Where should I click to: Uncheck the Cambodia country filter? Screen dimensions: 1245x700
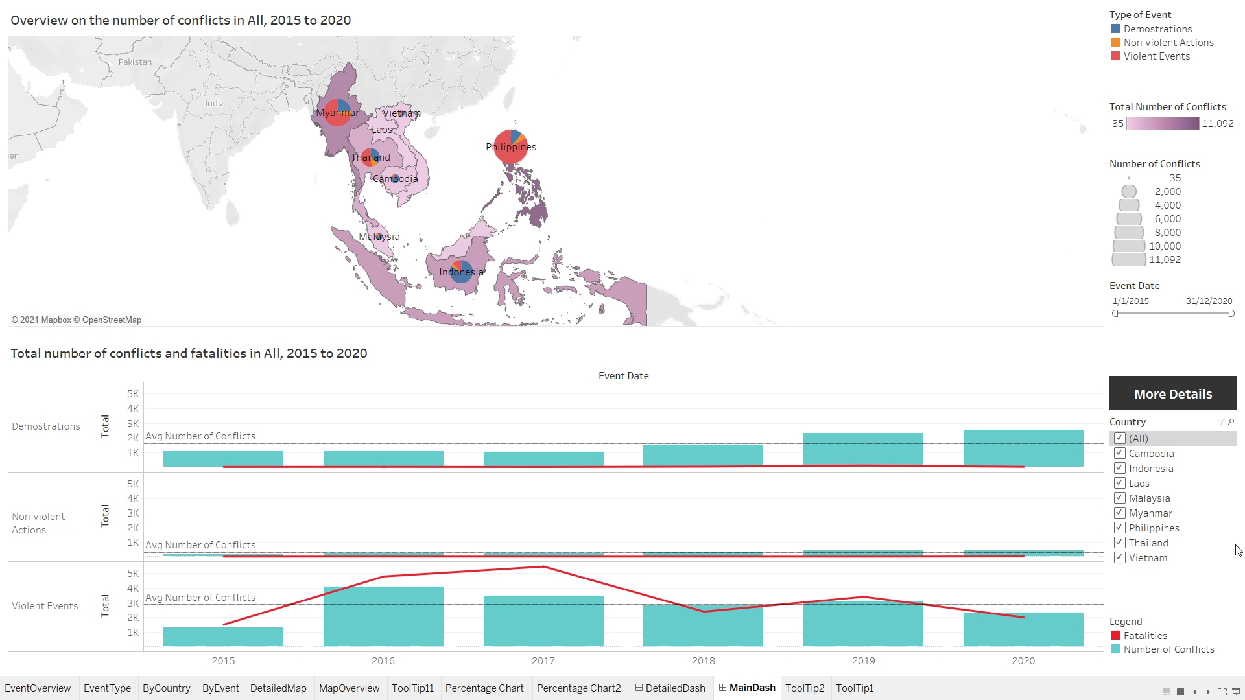point(1119,453)
